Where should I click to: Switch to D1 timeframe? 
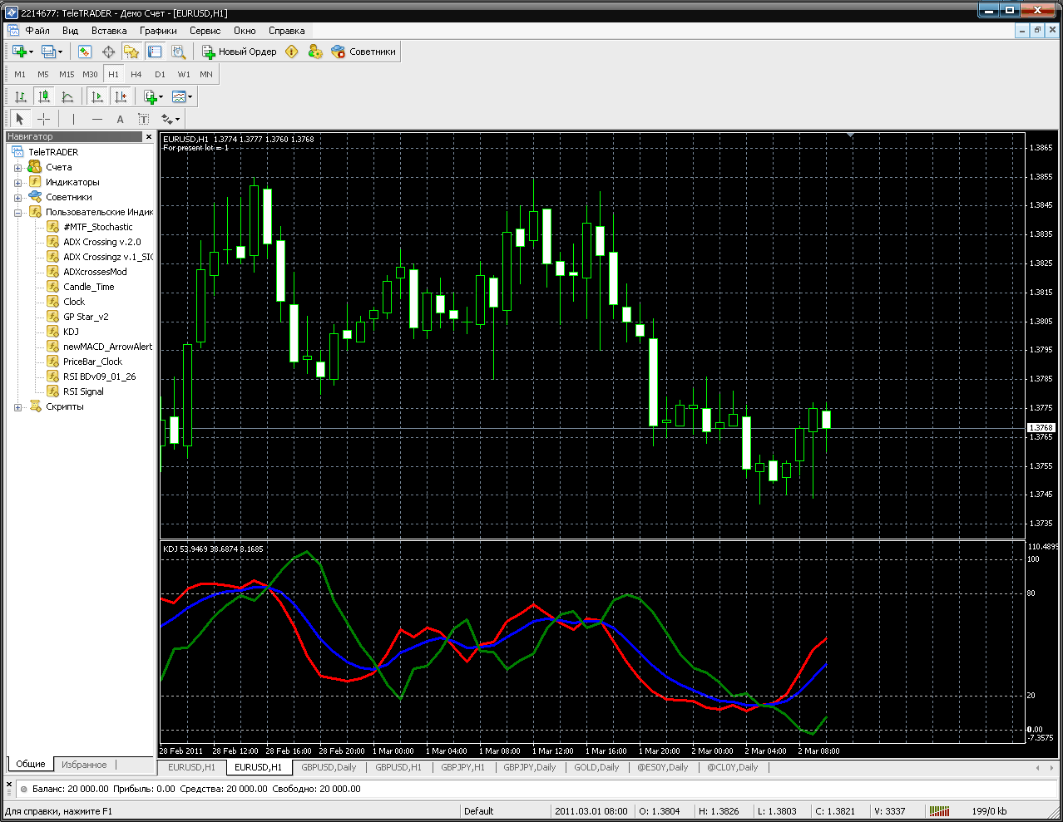pyautogui.click(x=160, y=74)
